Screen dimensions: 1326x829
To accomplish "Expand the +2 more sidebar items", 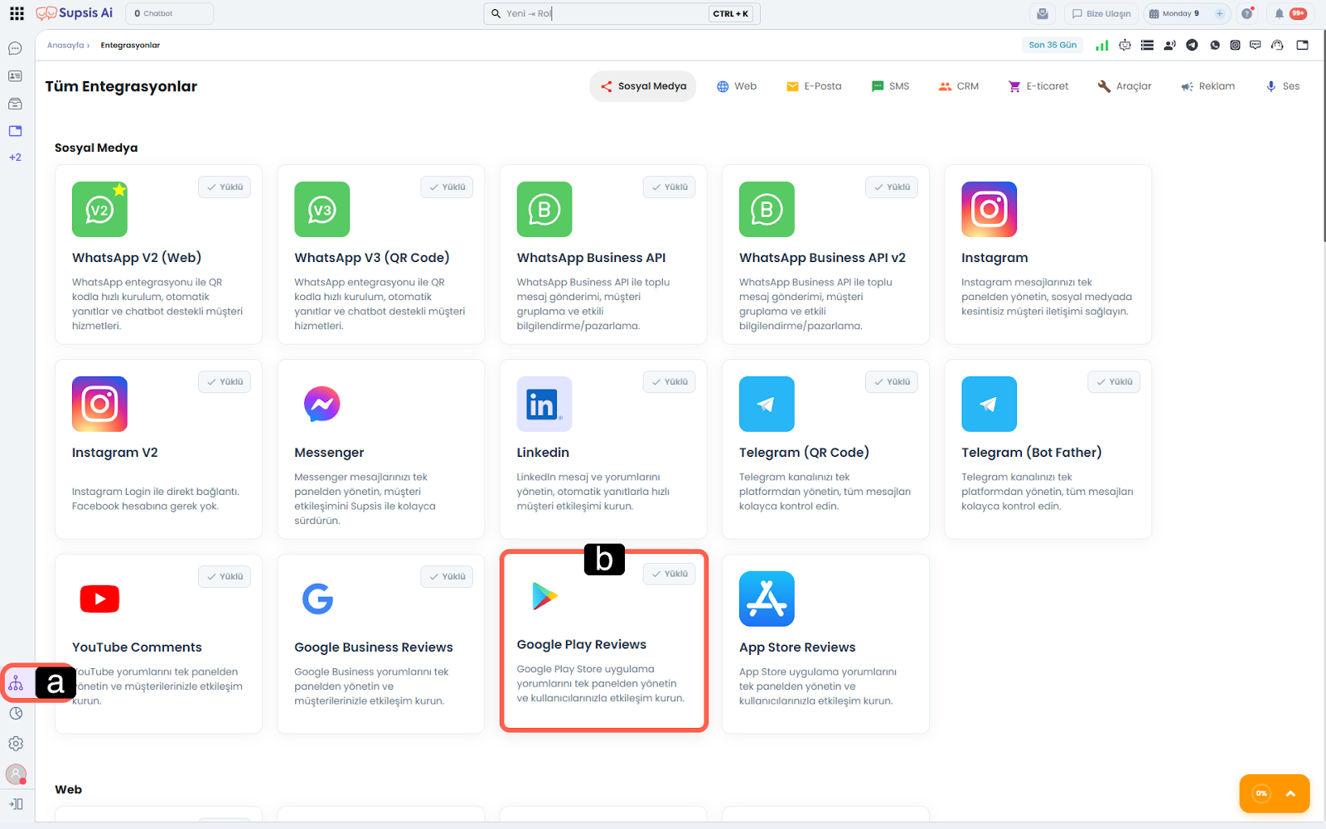I will pos(15,158).
